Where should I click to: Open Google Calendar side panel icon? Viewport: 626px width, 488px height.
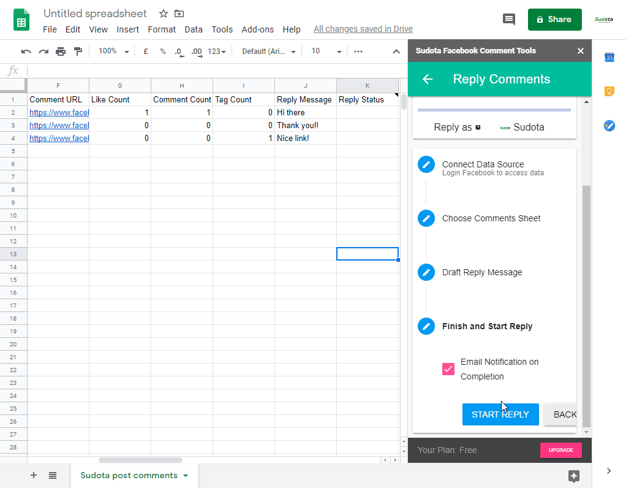(x=609, y=57)
